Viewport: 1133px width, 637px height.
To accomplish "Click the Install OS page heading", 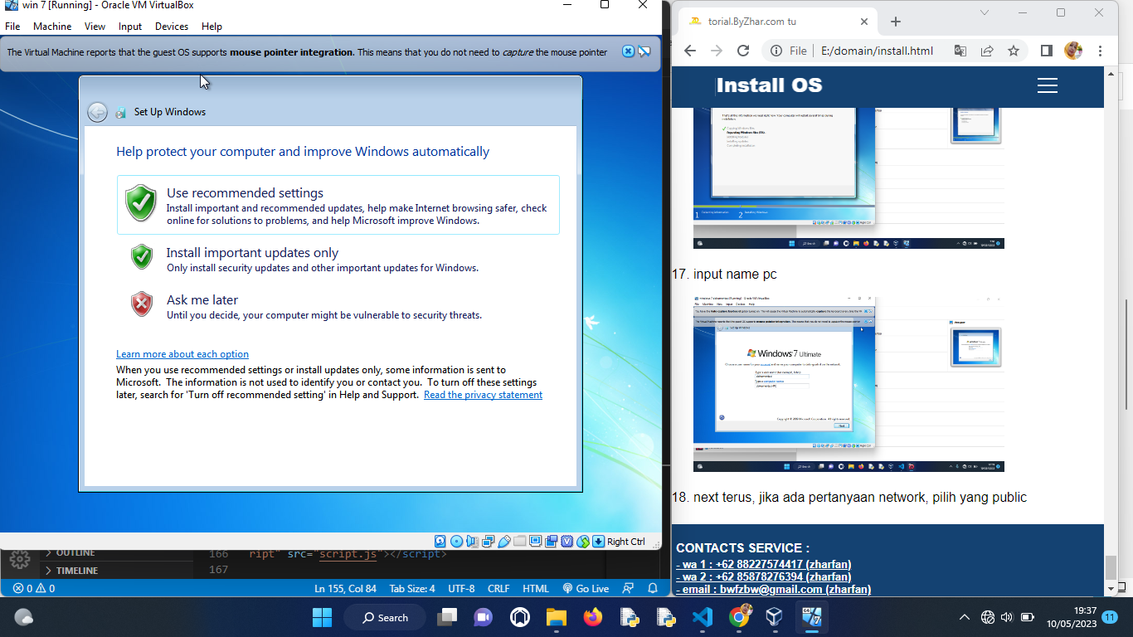I will [769, 85].
